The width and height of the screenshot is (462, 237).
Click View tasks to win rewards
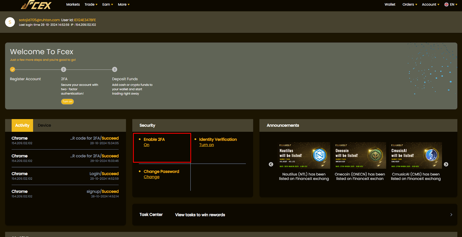pos(200,215)
